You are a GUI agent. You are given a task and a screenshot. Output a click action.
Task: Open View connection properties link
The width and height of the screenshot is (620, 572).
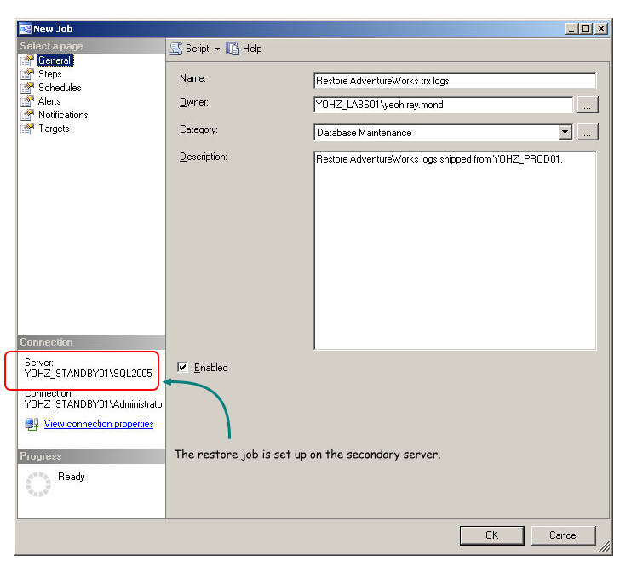[99, 424]
